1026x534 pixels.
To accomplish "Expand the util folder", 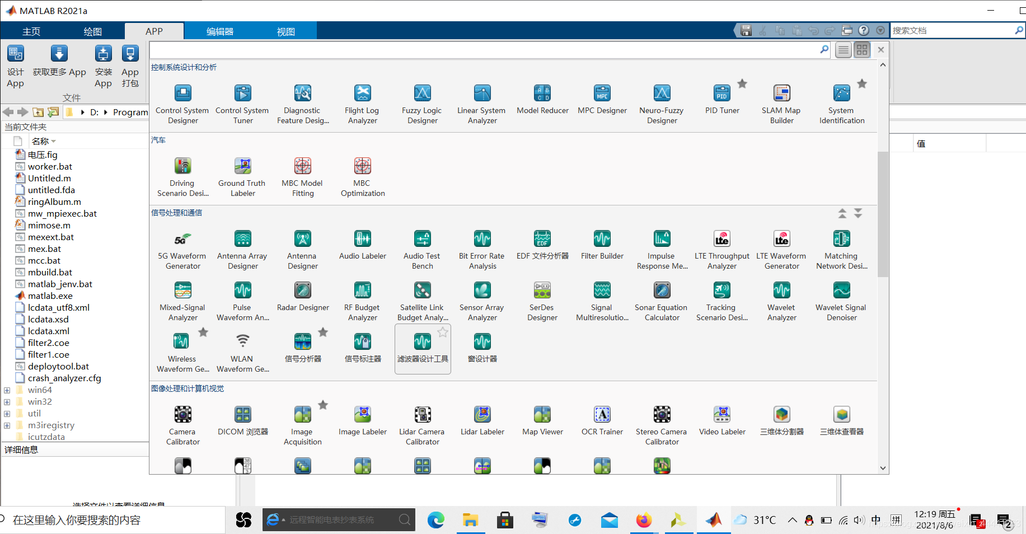I will pos(7,414).
